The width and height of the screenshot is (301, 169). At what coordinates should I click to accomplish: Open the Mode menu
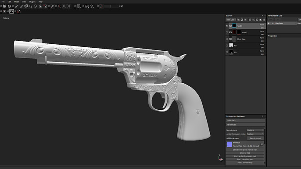click(x=17, y=2)
